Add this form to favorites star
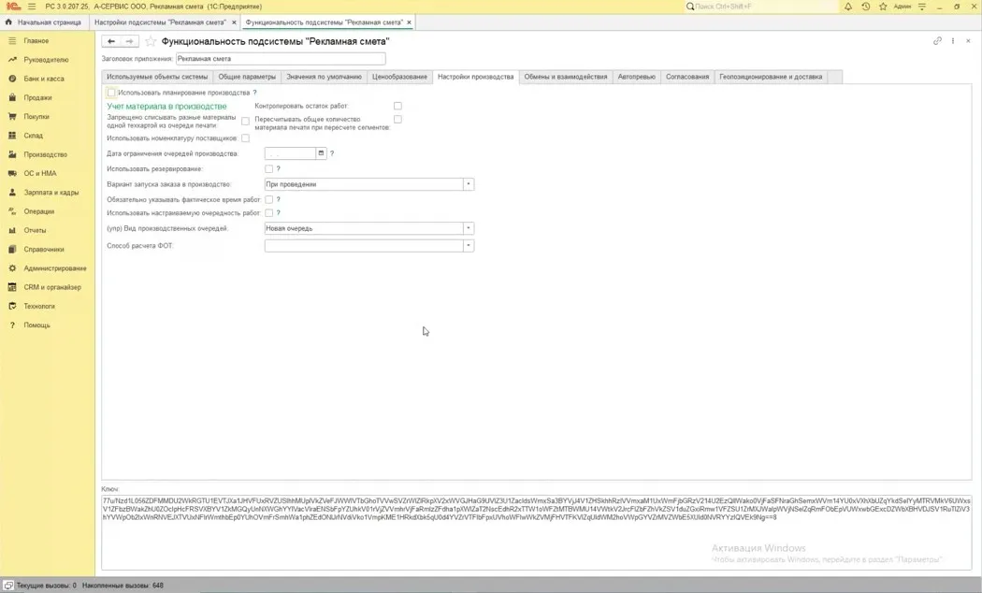Image resolution: width=982 pixels, height=593 pixels. click(151, 41)
